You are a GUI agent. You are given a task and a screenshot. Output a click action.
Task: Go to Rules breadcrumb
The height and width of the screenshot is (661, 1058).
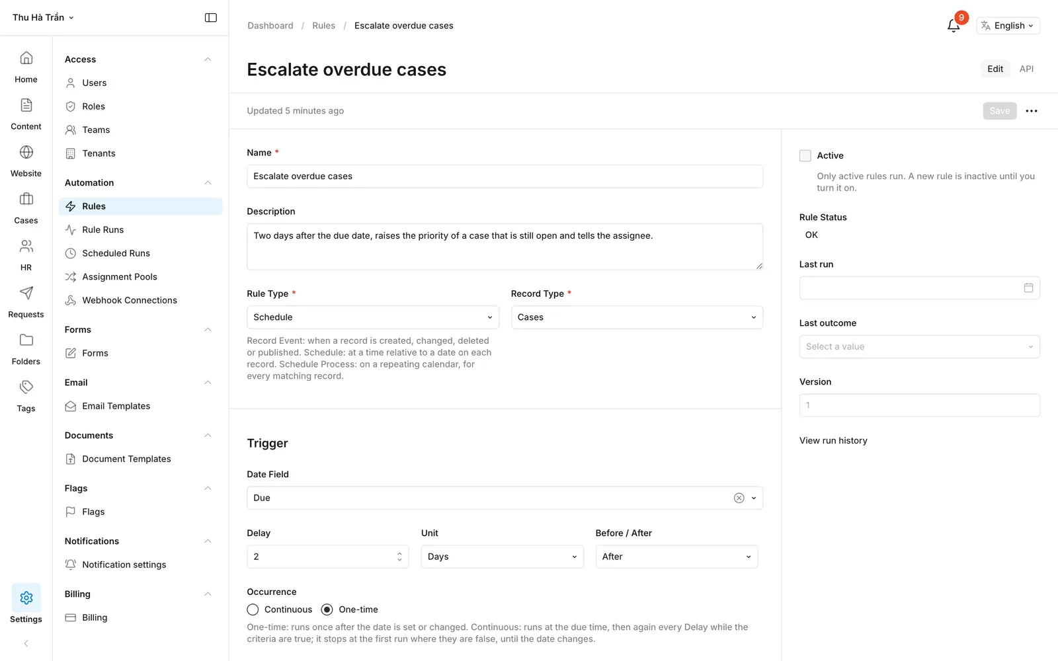coord(323,26)
